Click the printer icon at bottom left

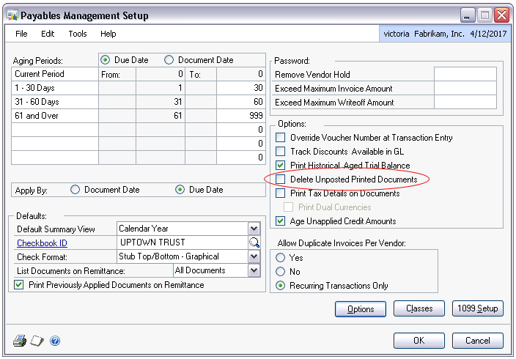pos(20,341)
